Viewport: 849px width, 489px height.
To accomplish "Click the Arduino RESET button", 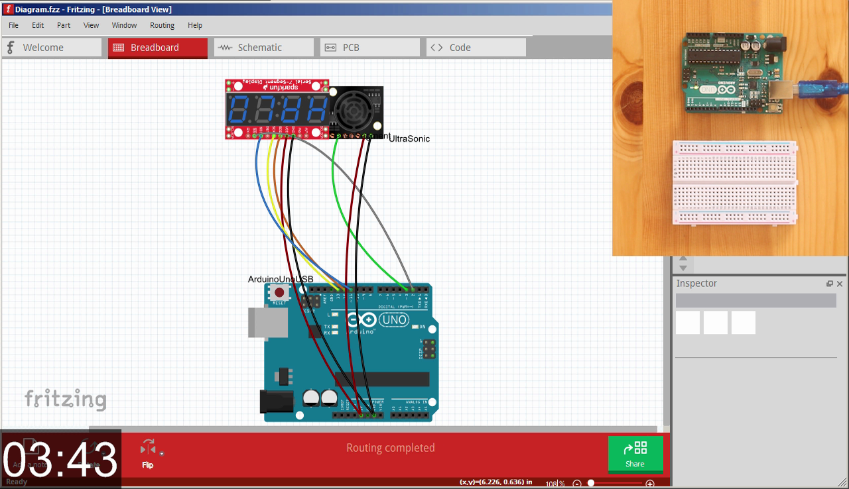I will (x=279, y=292).
